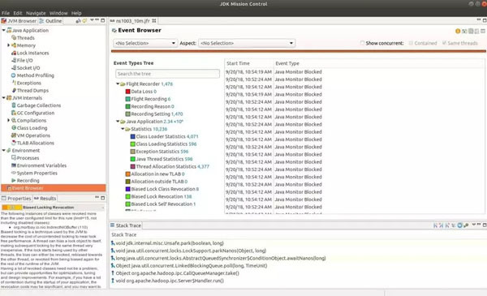
Task: Open Garbage Collections page
Action: 36,105
